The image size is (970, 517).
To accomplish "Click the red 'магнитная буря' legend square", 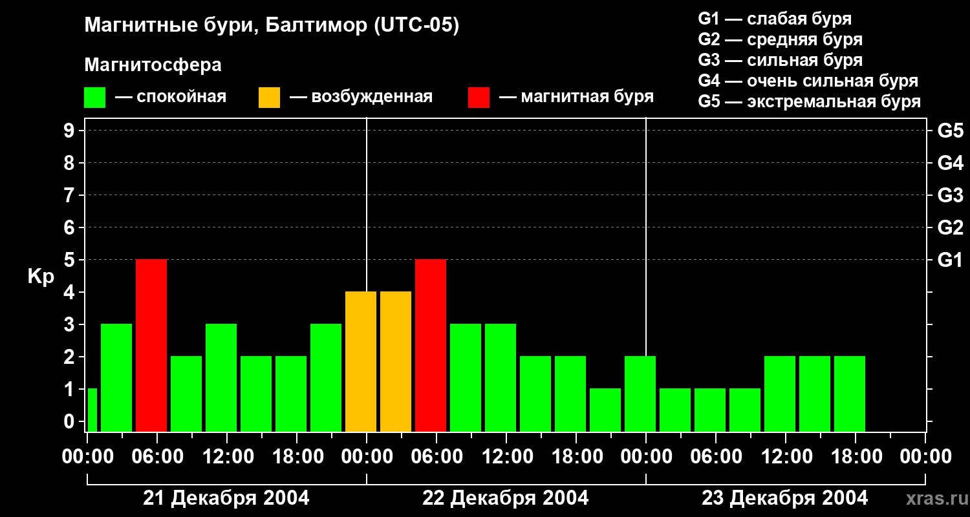I will pyautogui.click(x=479, y=98).
